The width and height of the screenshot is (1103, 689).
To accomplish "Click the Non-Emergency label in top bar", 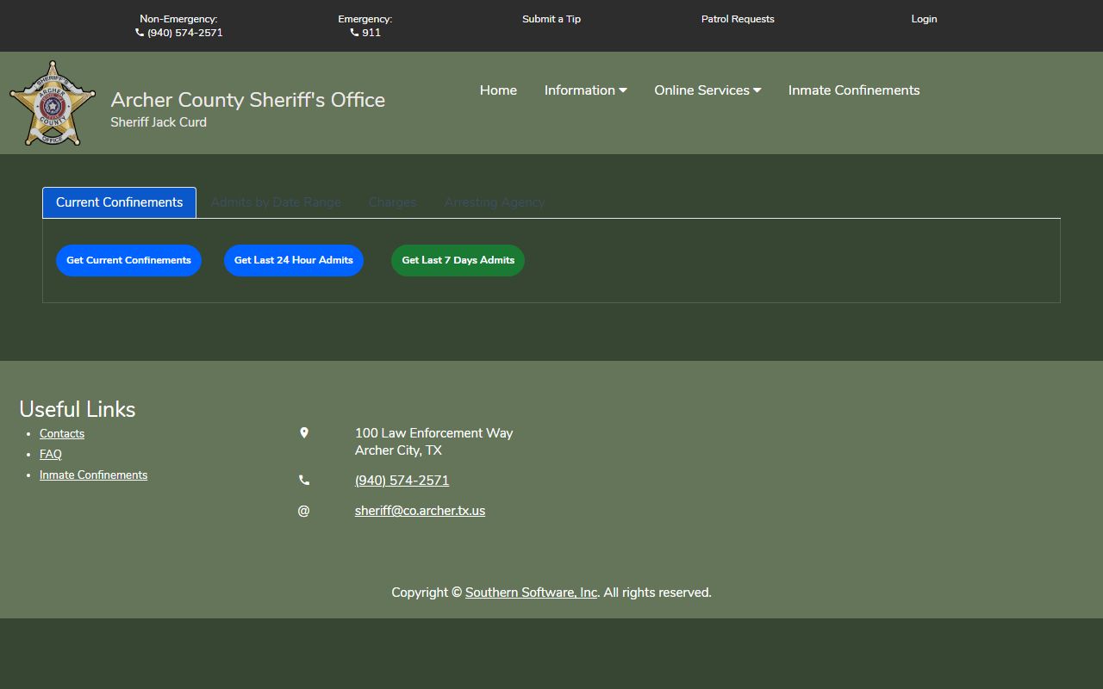I will (178, 19).
